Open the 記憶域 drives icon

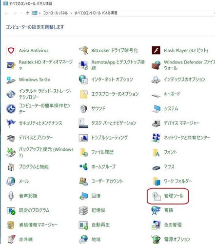(x=83, y=210)
